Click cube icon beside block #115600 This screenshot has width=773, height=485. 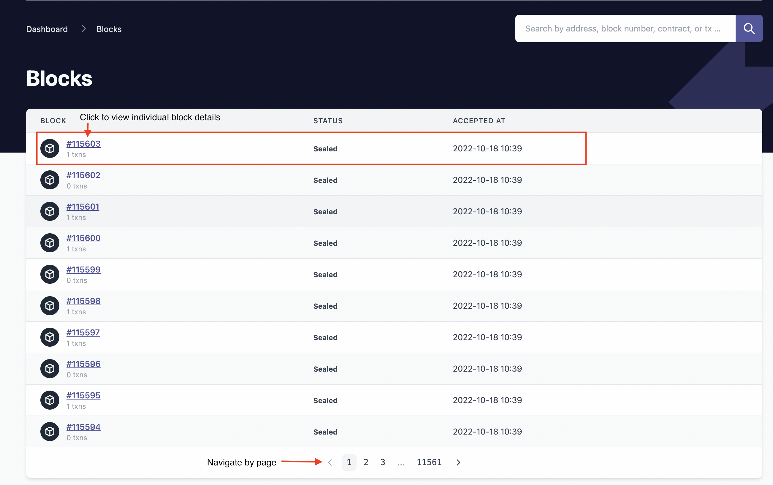coord(50,243)
